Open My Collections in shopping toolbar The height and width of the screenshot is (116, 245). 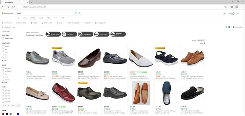[x=100, y=23]
